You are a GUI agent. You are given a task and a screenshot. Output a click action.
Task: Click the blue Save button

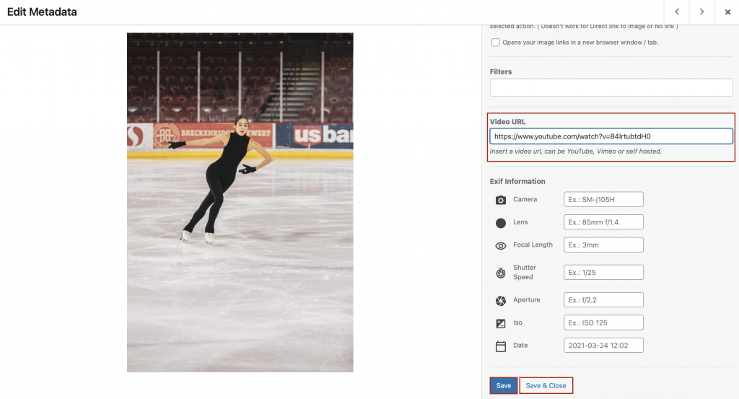pyautogui.click(x=503, y=385)
